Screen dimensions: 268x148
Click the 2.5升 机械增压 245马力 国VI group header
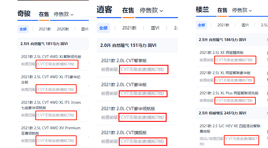[x=232, y=113]
